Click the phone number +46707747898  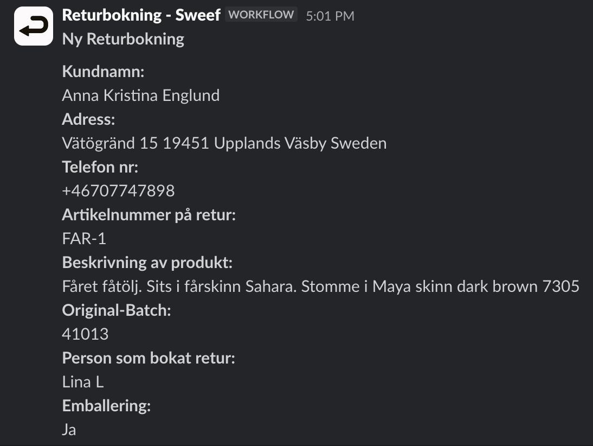point(118,191)
